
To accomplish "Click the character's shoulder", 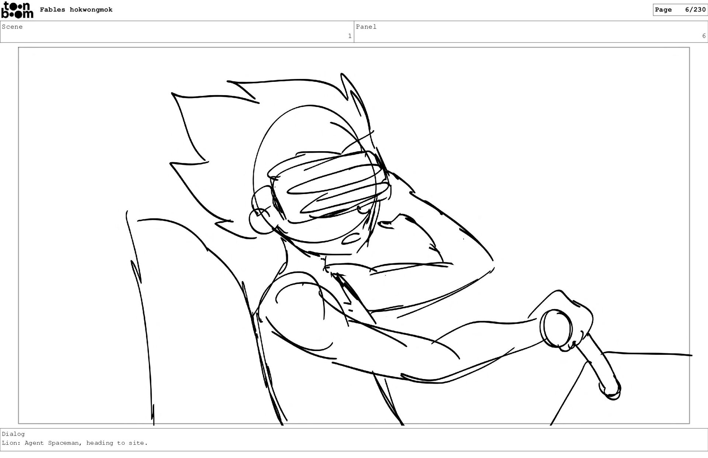I will (x=299, y=313).
